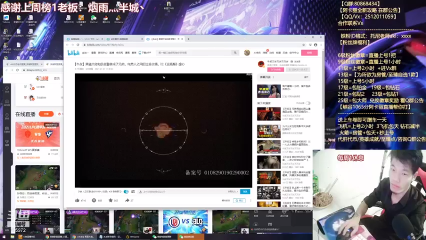This screenshot has width=426, height=240.
Task: Click the gray follow button beside the charge button
Action: click(298, 70)
